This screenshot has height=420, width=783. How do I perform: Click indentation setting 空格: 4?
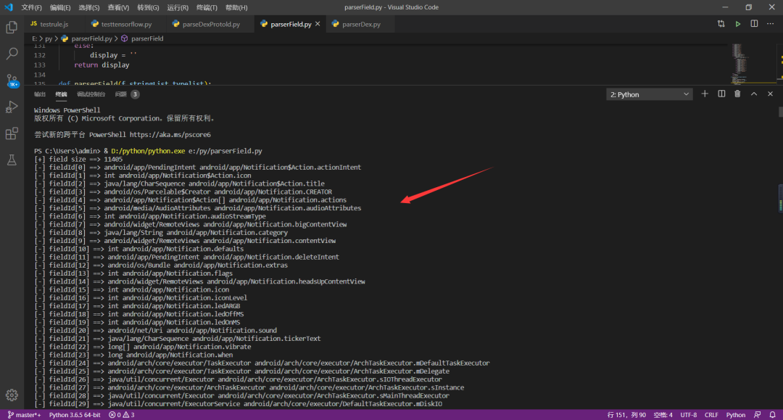(x=663, y=415)
